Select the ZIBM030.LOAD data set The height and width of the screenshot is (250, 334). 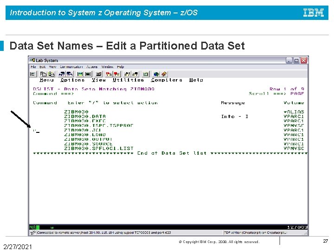pos(85,135)
